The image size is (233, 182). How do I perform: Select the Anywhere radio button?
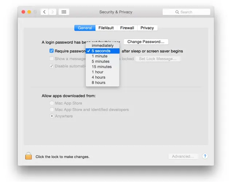52,116
